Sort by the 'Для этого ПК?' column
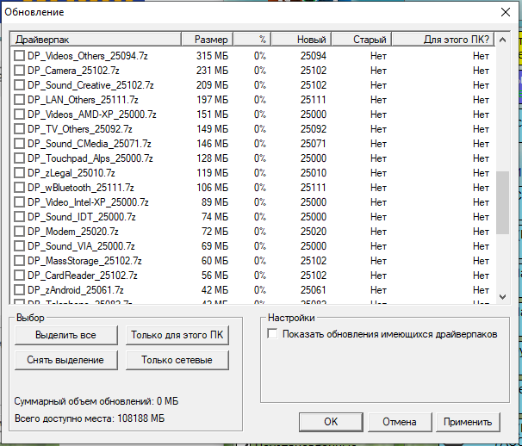 455,40
